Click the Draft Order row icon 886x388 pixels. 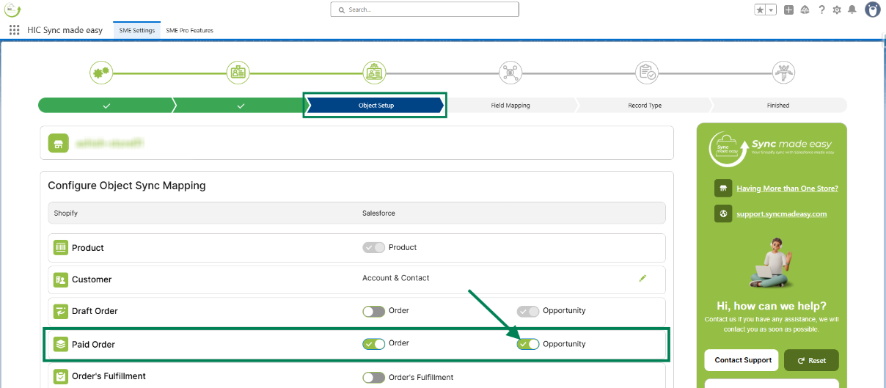[61, 311]
